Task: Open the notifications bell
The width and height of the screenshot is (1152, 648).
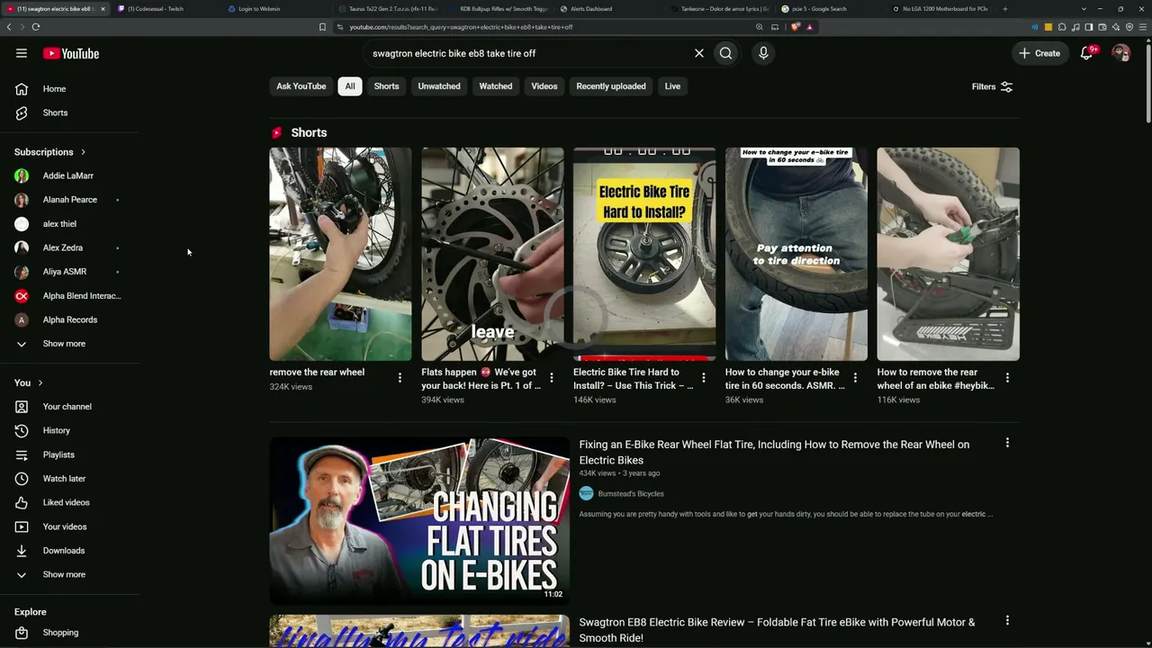Action: pos(1087,53)
